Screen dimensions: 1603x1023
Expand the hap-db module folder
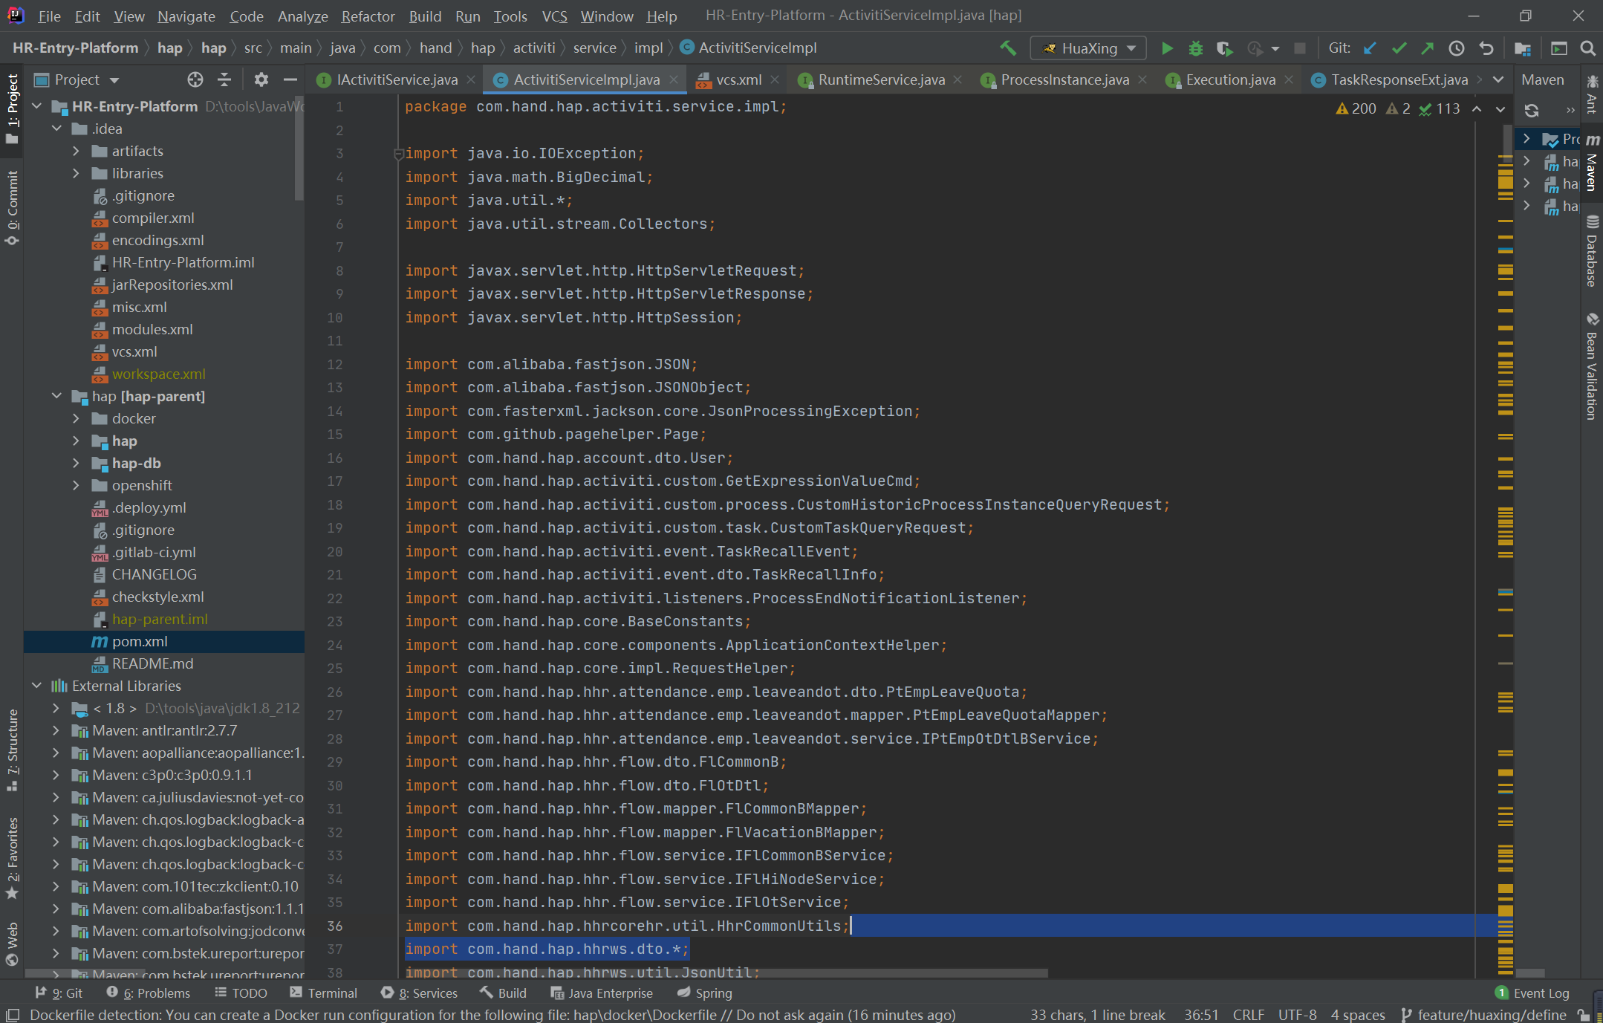(76, 463)
